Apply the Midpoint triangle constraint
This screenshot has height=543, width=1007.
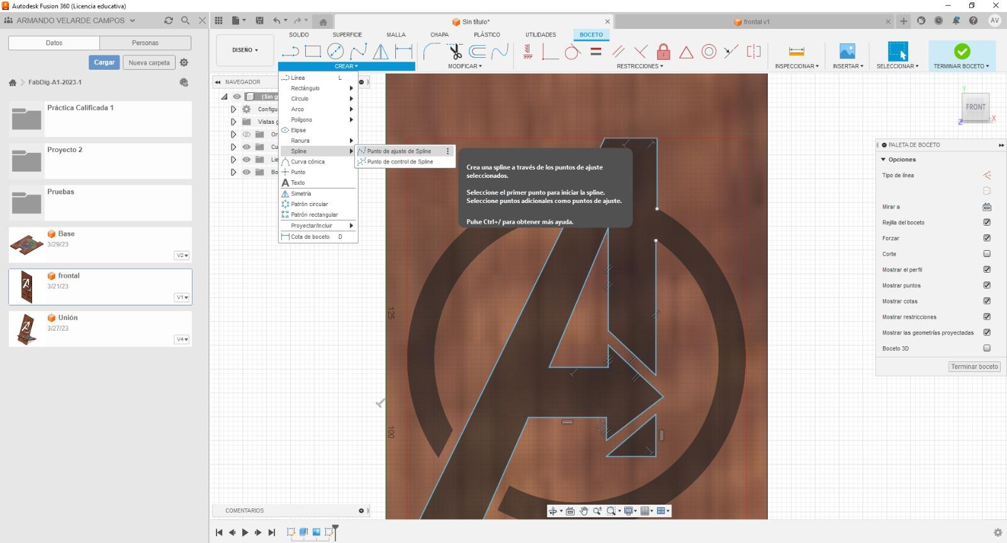click(686, 52)
